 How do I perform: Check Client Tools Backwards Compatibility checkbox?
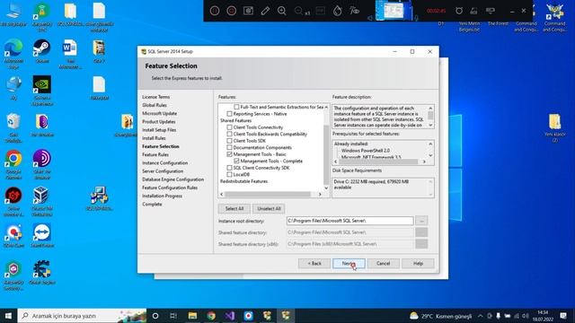pos(230,134)
